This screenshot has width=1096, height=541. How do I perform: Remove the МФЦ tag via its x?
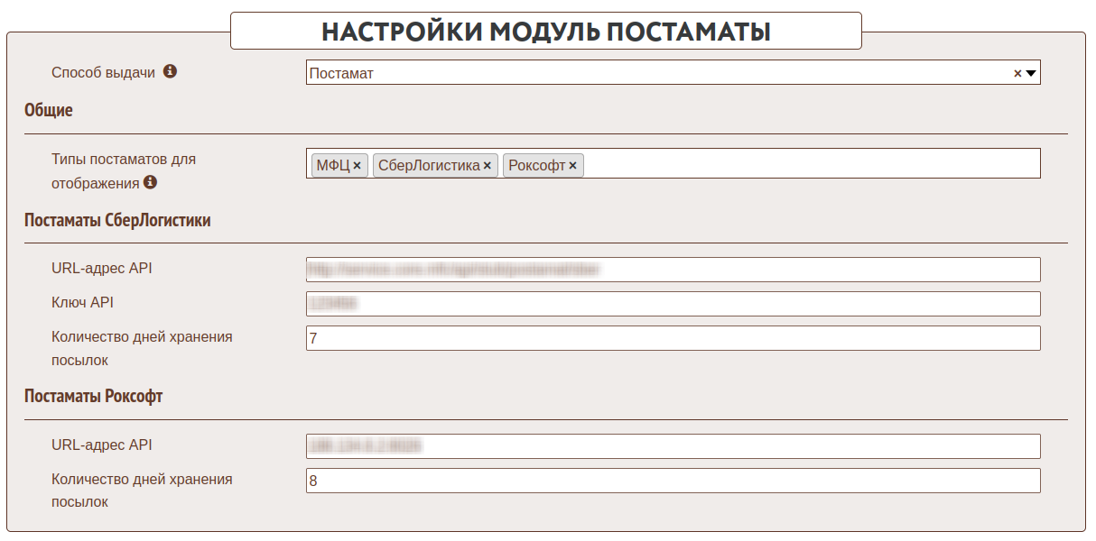tap(358, 166)
